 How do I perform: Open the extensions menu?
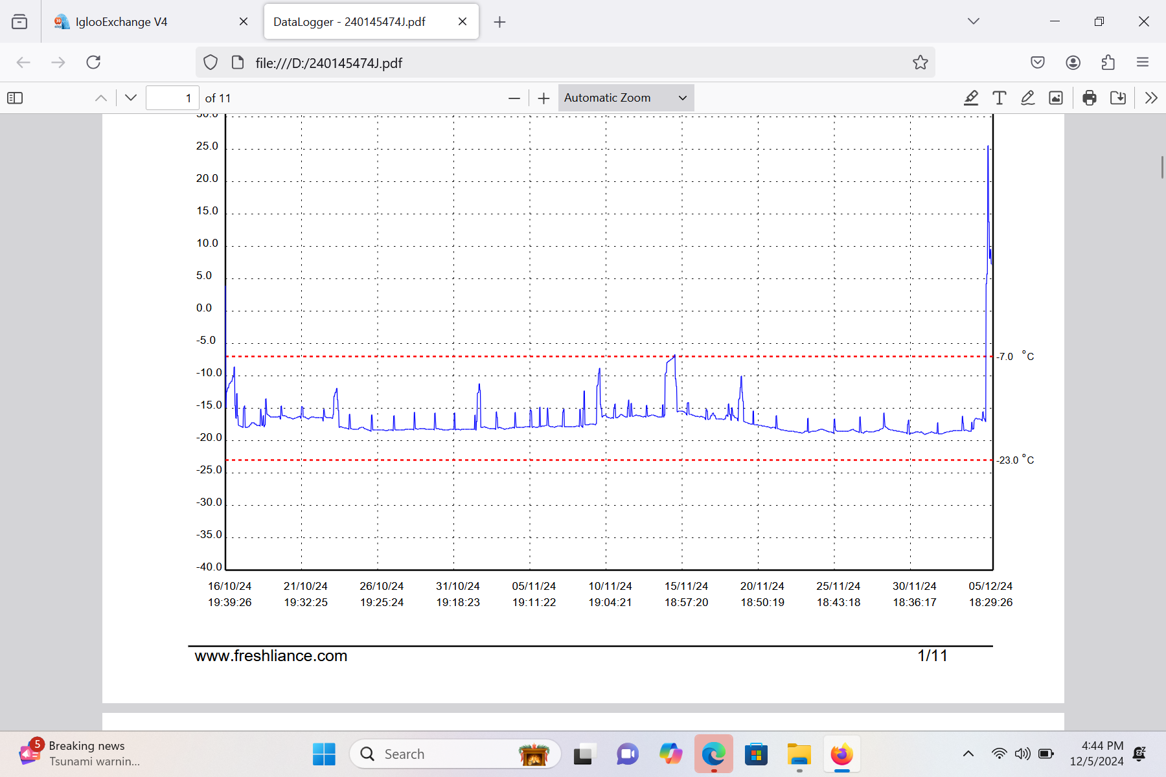click(x=1108, y=62)
